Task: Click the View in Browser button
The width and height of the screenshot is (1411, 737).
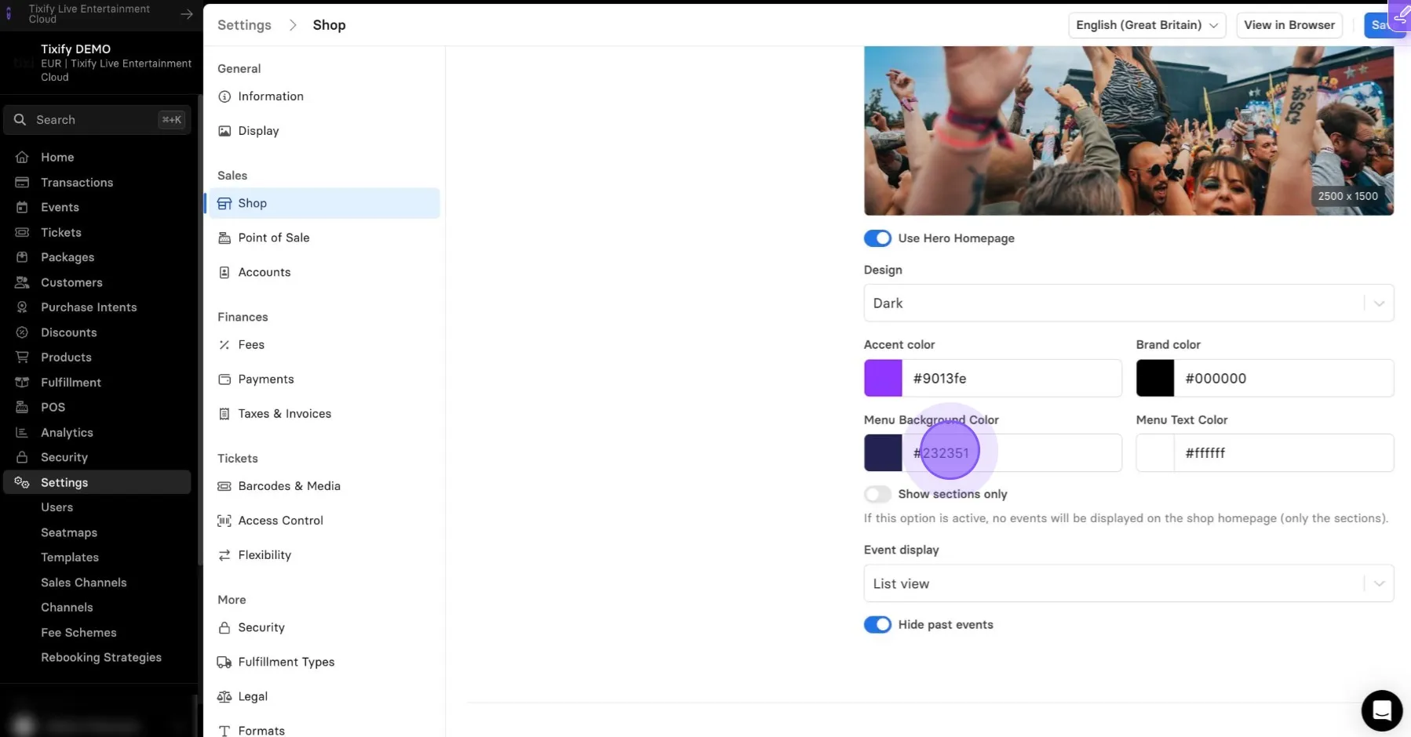Action: tap(1289, 25)
